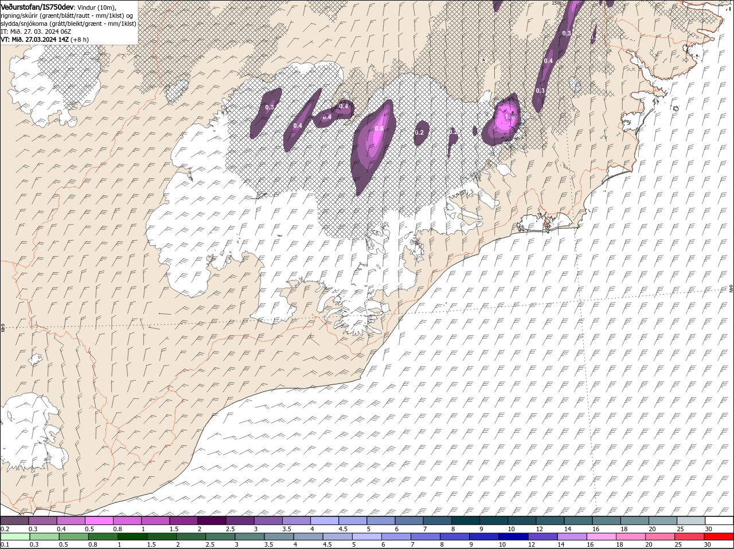Click the pale lavender 4–4.5 swatch, upper scale

[324, 521]
